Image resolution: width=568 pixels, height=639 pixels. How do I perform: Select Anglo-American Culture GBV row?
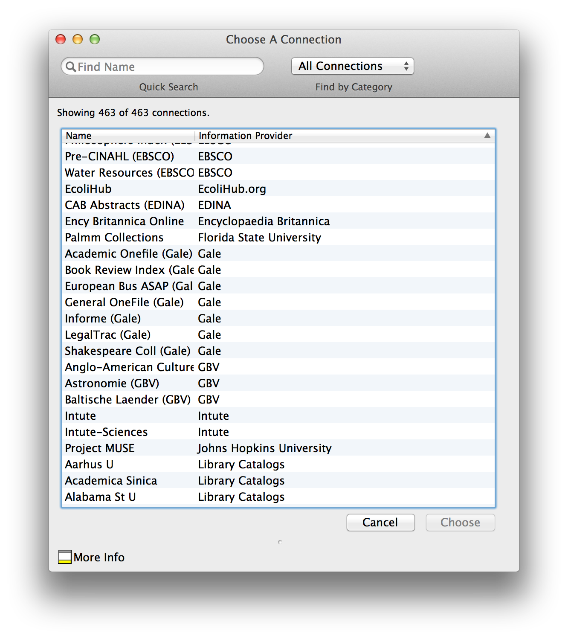(x=278, y=367)
